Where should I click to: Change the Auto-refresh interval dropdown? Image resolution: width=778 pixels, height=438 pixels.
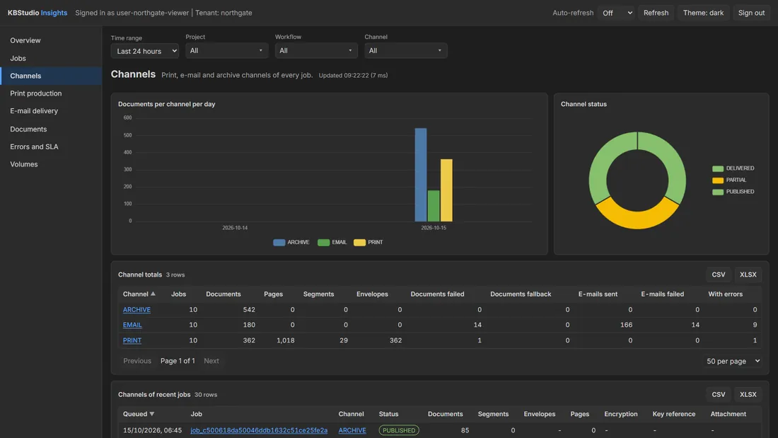point(617,13)
